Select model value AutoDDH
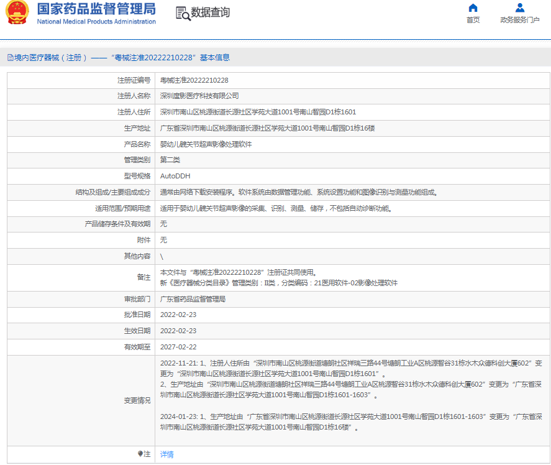This screenshot has width=551, height=465. [x=175, y=176]
